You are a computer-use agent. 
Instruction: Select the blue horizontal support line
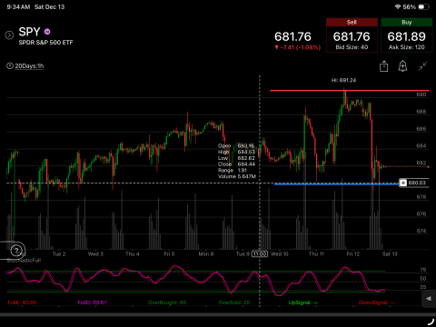(x=337, y=183)
